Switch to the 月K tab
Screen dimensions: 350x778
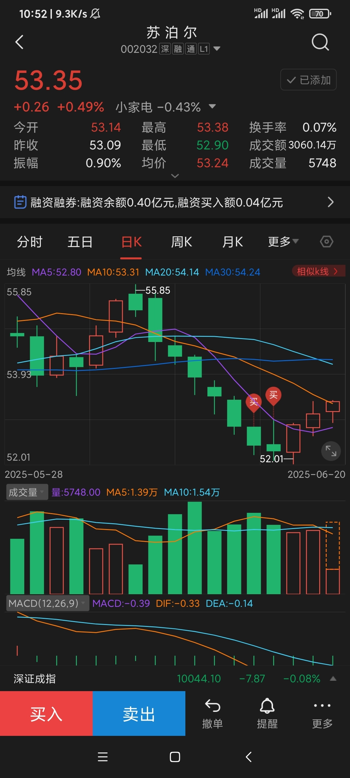233,242
